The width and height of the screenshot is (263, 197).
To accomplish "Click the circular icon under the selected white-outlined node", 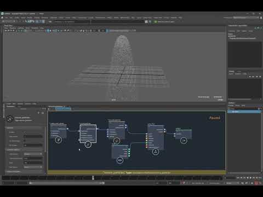I will tap(88, 144).
